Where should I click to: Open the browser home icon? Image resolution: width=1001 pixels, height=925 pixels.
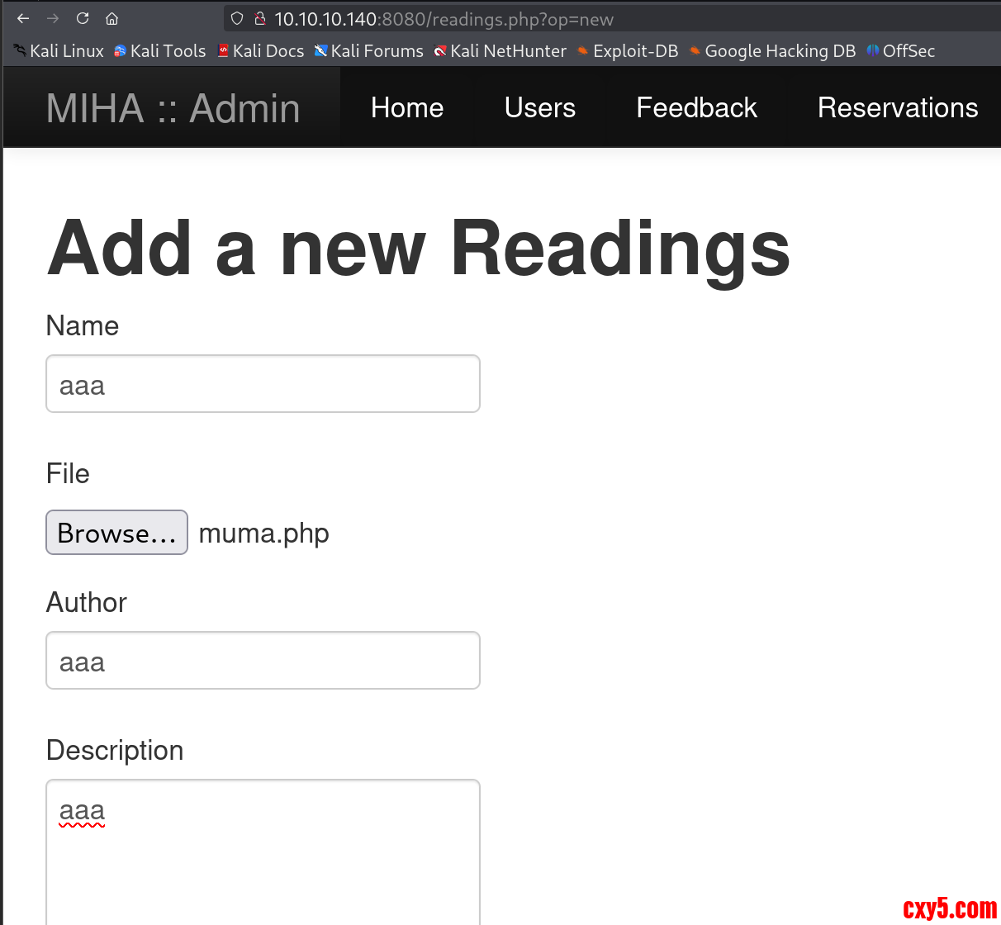pyautogui.click(x=112, y=18)
